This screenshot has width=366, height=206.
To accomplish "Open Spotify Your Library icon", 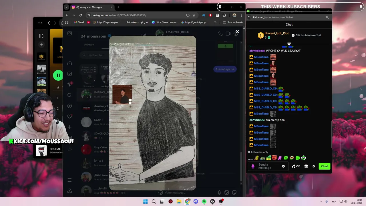I will [41, 36].
